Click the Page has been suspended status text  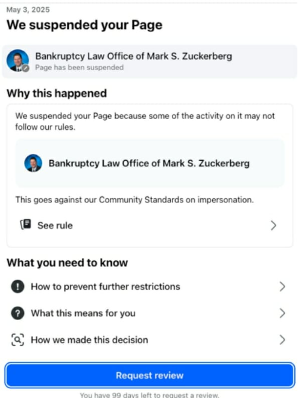(x=80, y=68)
